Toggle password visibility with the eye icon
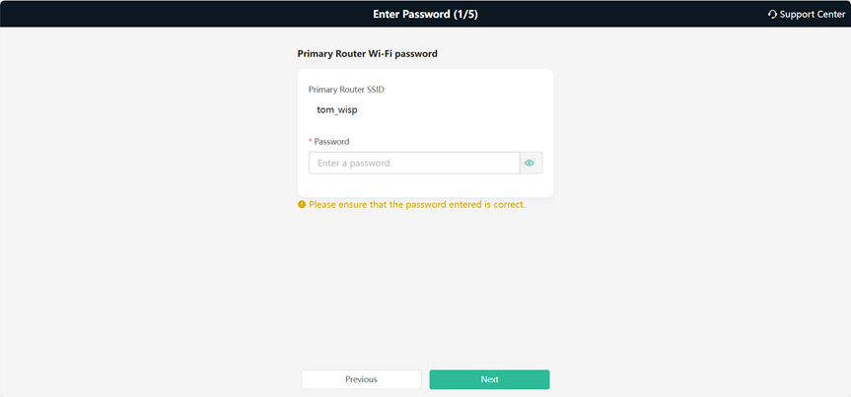This screenshot has height=397, width=851. point(531,163)
